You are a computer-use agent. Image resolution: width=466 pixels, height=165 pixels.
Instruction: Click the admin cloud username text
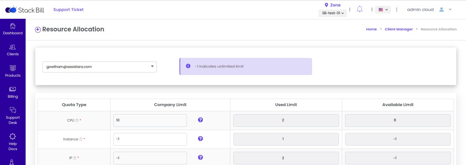click(420, 10)
